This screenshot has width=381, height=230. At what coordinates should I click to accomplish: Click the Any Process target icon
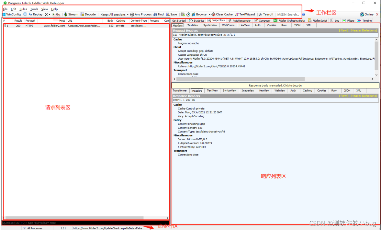pyautogui.click(x=141, y=14)
